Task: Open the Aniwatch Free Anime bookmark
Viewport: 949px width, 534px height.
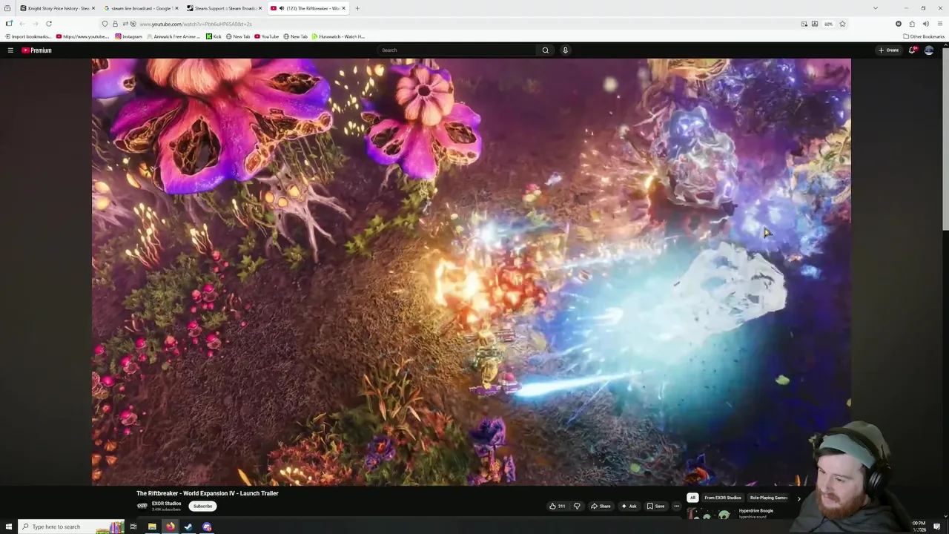Action: [x=174, y=36]
